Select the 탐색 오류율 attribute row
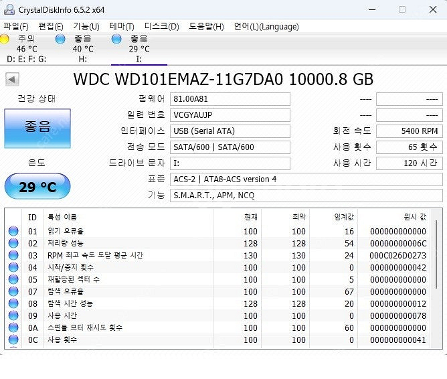Image resolution: width=447 pixels, height=379 pixels. [217, 291]
